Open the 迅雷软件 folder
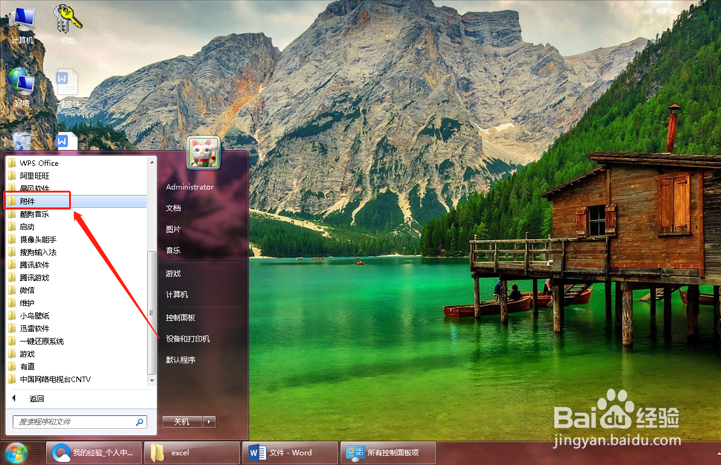 tap(76, 329)
